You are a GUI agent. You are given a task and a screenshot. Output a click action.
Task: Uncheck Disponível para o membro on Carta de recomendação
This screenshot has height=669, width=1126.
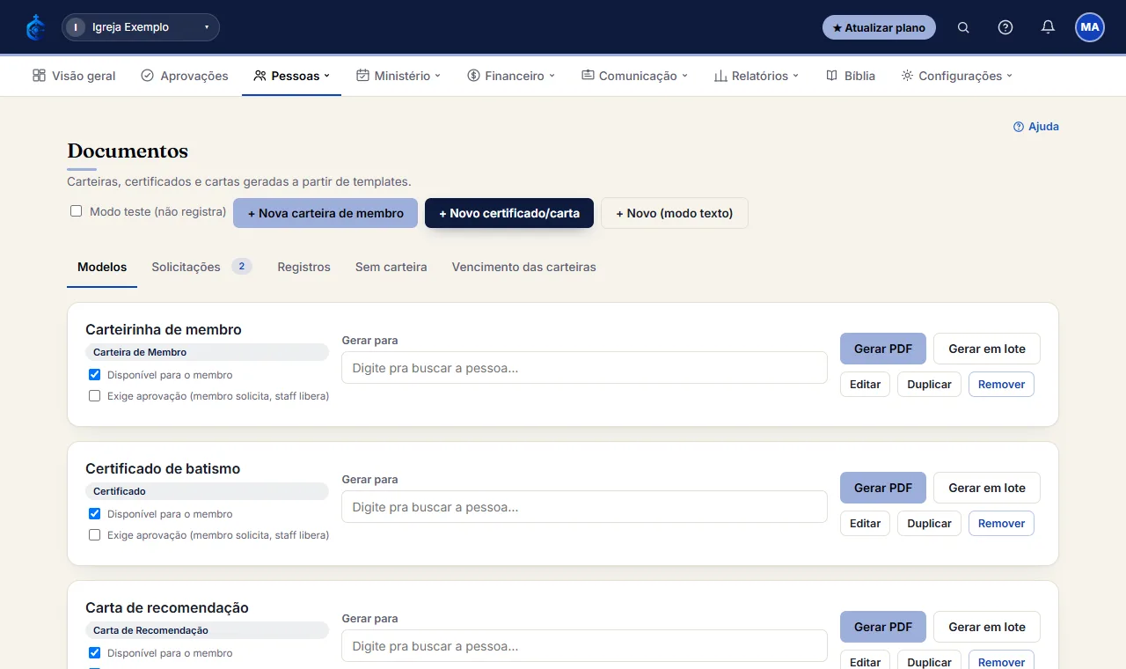[x=95, y=652]
